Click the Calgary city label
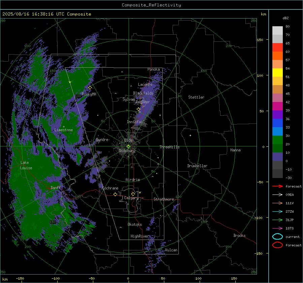 click(x=131, y=198)
